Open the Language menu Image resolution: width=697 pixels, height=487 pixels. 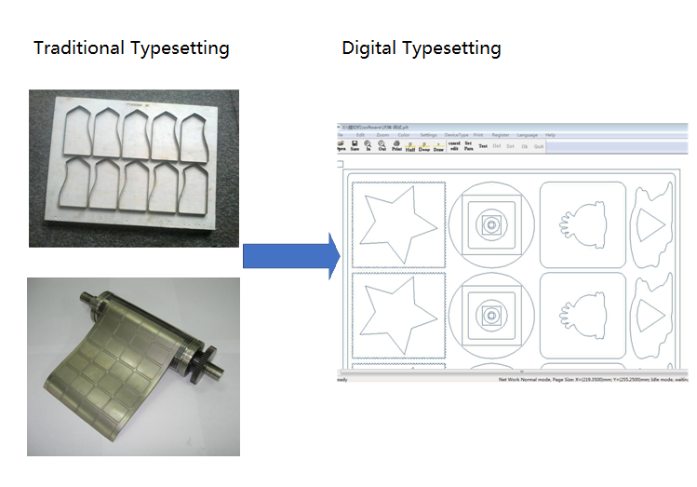[528, 135]
